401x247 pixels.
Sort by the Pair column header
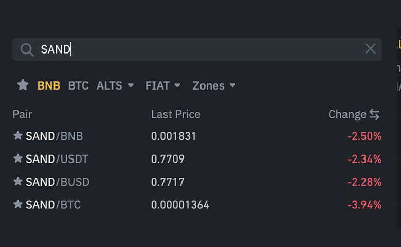pos(23,114)
